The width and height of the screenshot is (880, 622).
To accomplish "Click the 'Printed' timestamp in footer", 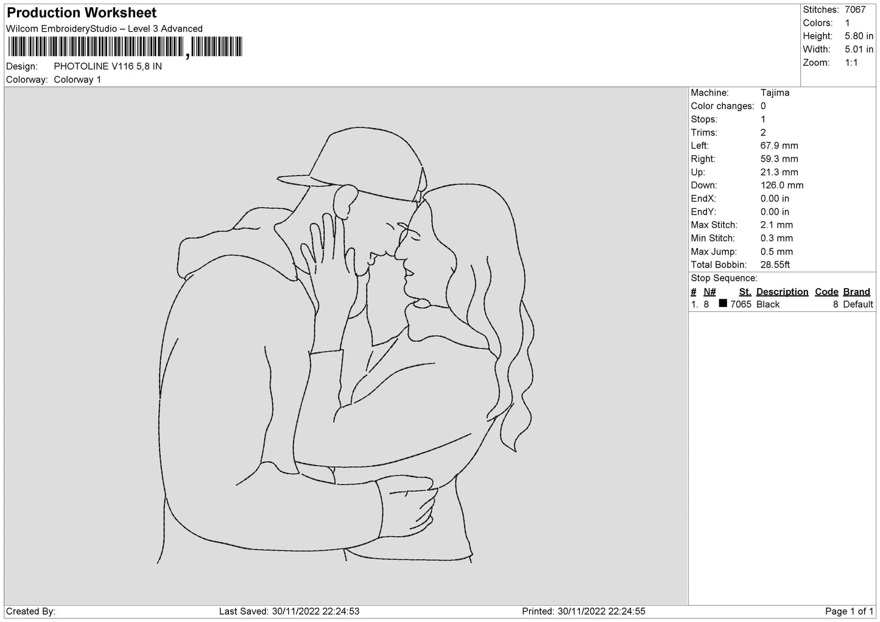I will 583,611.
